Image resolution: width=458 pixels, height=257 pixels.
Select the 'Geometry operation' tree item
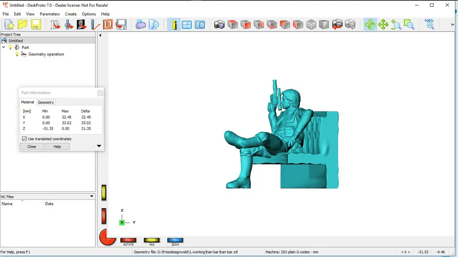46,54
